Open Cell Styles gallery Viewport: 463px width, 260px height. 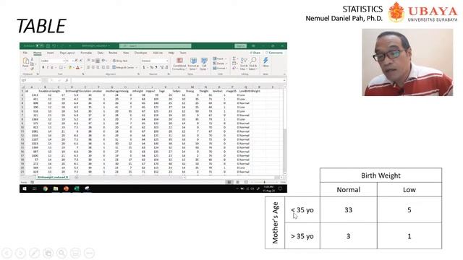(x=204, y=64)
